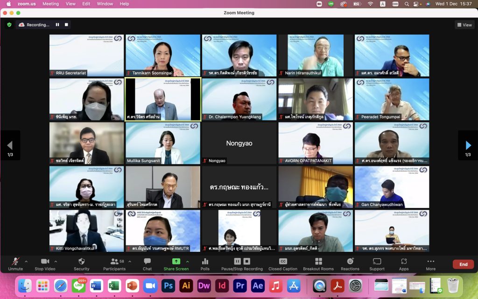Open share options arrow beside Share Screen
Screen dimensions: 478x299
click(188, 262)
